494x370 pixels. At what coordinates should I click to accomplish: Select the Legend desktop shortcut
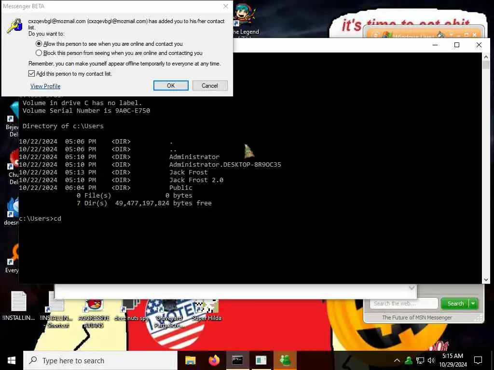point(246,19)
